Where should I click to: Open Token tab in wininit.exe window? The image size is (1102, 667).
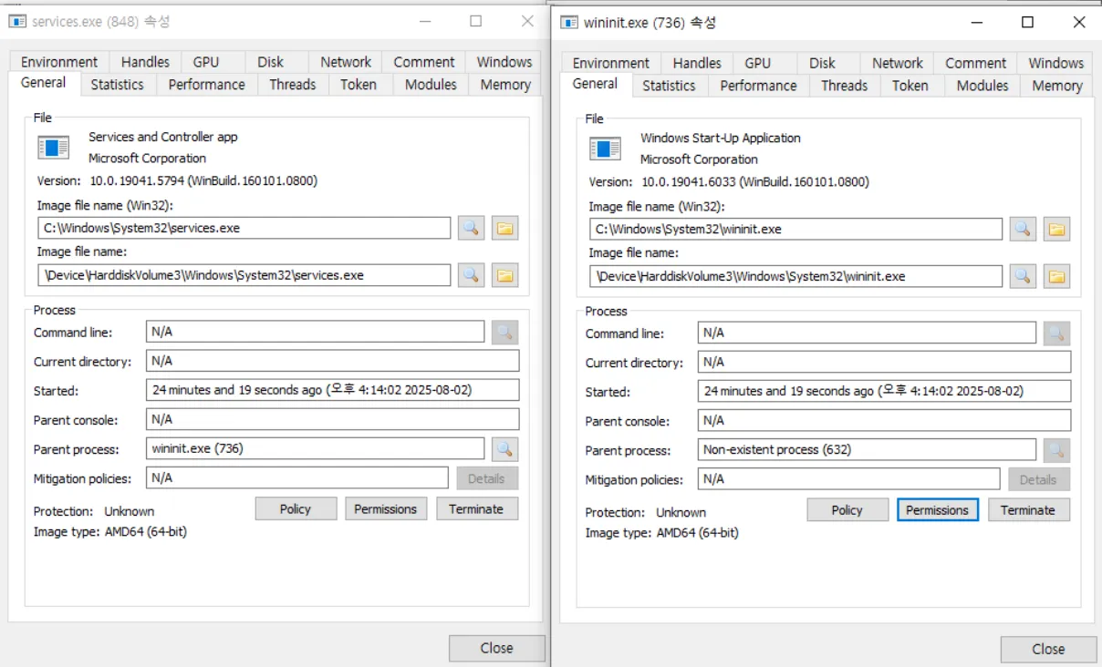(x=910, y=85)
